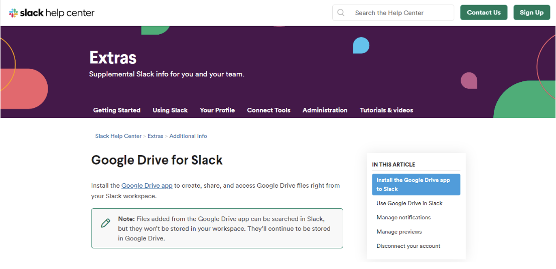Click the Extras banner title
This screenshot has width=556, height=269.
click(113, 57)
